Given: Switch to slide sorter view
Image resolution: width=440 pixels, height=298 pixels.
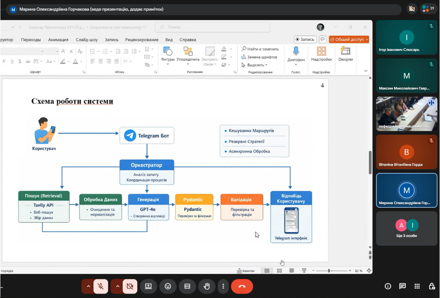Looking at the screenshot, I should click(x=280, y=271).
